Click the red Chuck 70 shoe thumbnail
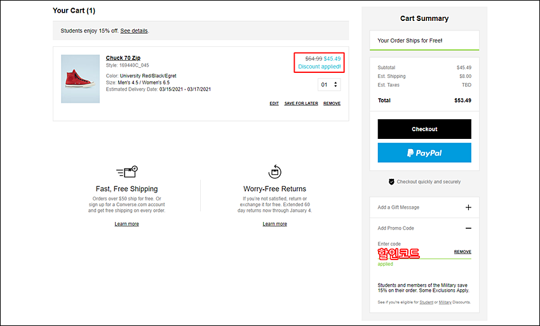Image resolution: width=540 pixels, height=326 pixels. click(x=80, y=79)
